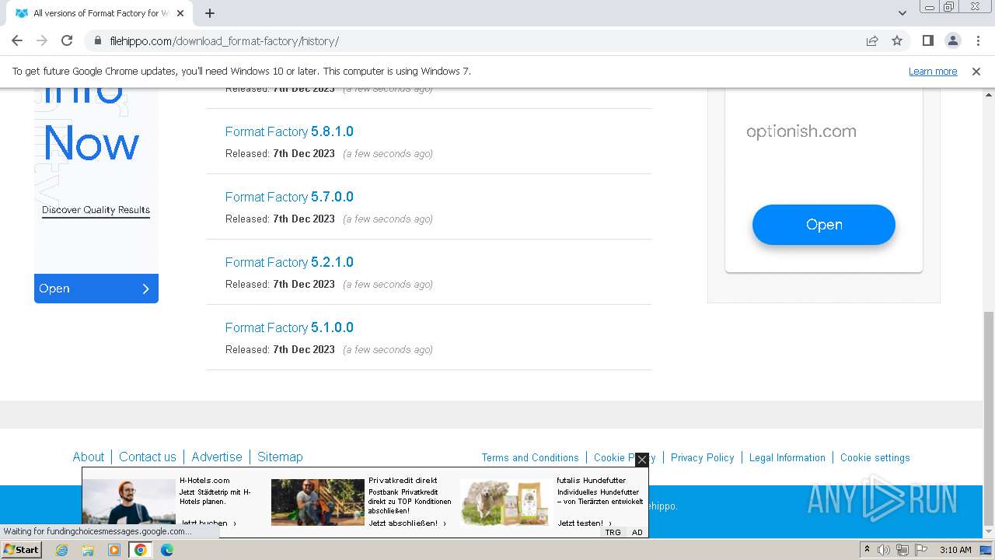
Task: Close the Format Factory browser tab
Action: coord(180,13)
